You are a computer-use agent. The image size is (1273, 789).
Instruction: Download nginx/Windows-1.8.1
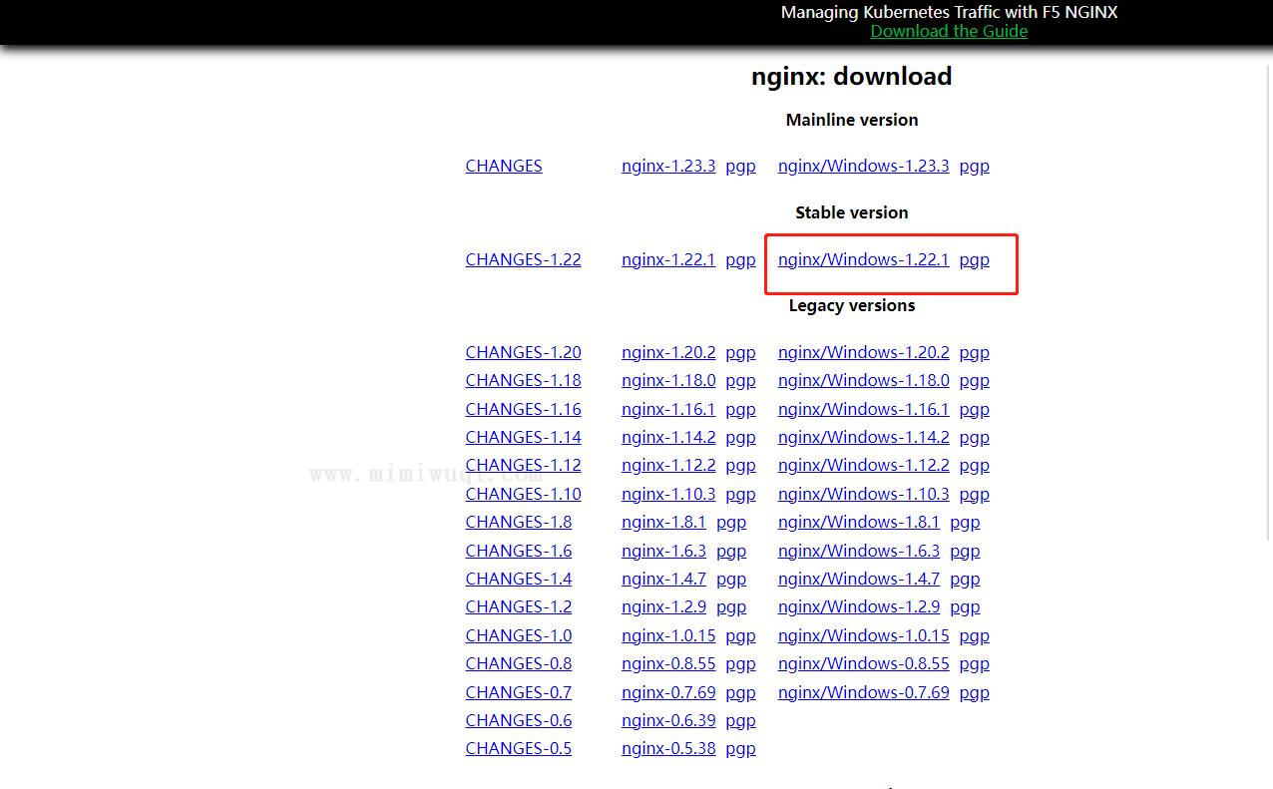click(x=859, y=522)
